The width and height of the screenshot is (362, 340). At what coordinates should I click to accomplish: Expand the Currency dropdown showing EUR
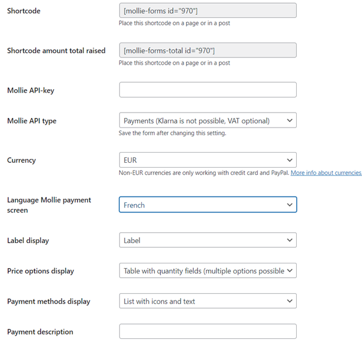208,160
